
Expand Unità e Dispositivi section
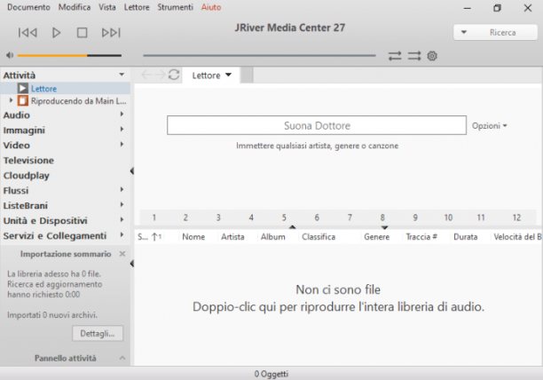point(122,219)
